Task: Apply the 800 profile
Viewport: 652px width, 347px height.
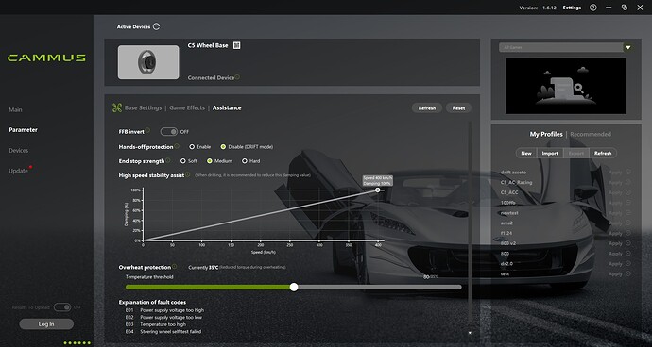Action: [615, 254]
